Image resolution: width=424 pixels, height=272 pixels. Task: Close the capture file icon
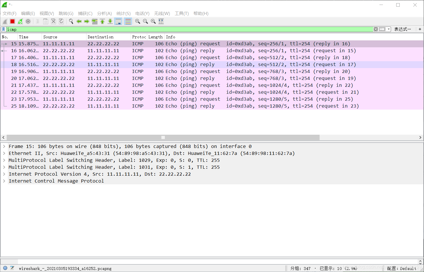54,21
